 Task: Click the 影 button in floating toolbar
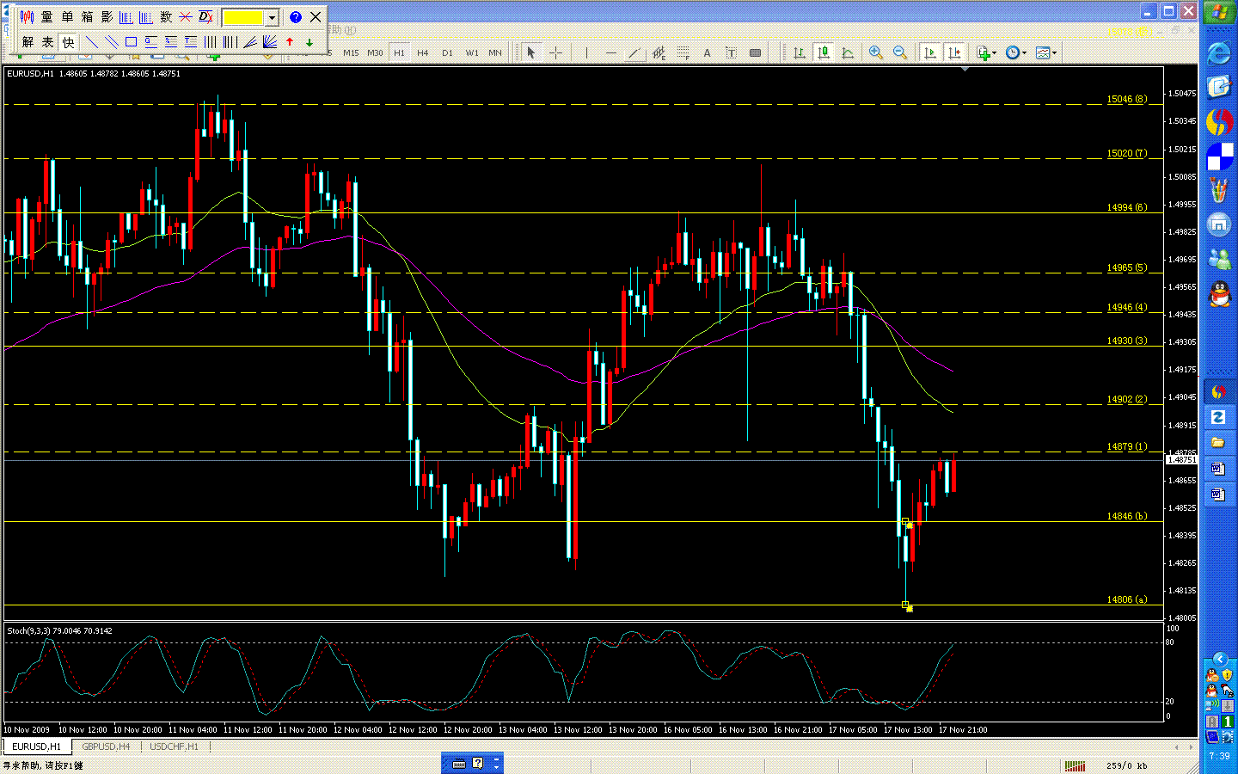pyautogui.click(x=107, y=16)
